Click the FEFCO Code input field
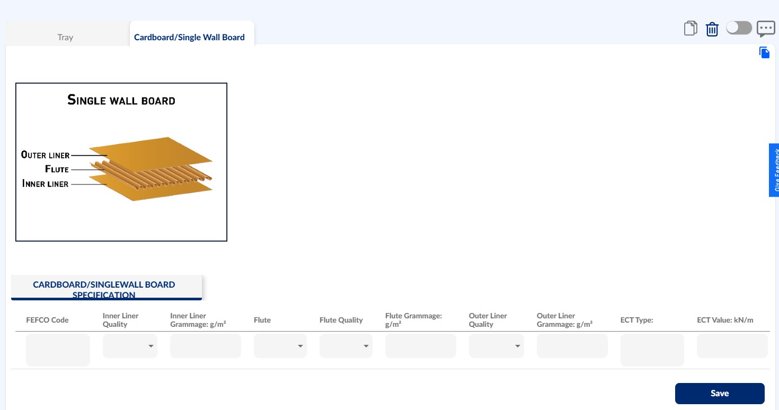Viewport: 779px width, 410px height. (x=58, y=350)
